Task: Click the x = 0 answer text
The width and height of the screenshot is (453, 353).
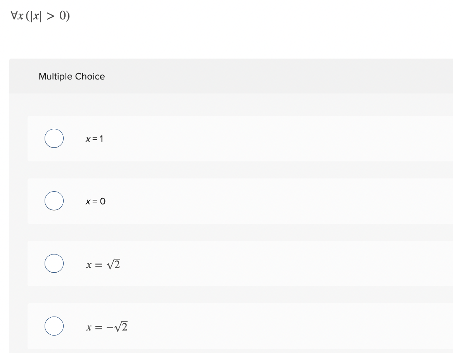Action: pos(94,201)
